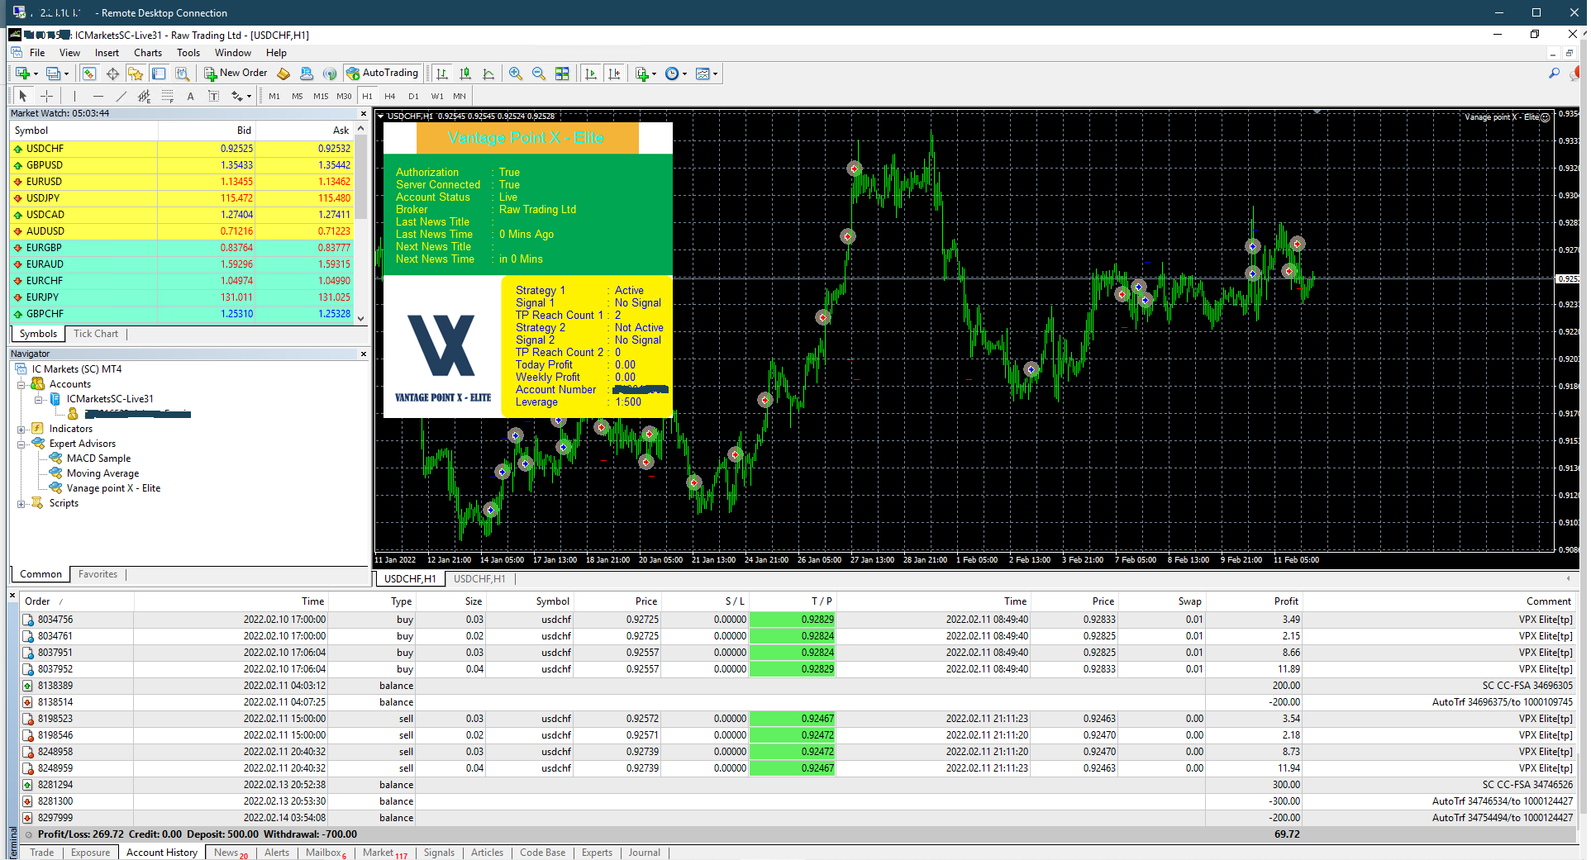Screen dimensions: 1591x860
Task: Open the Charts menu
Action: 148,52
